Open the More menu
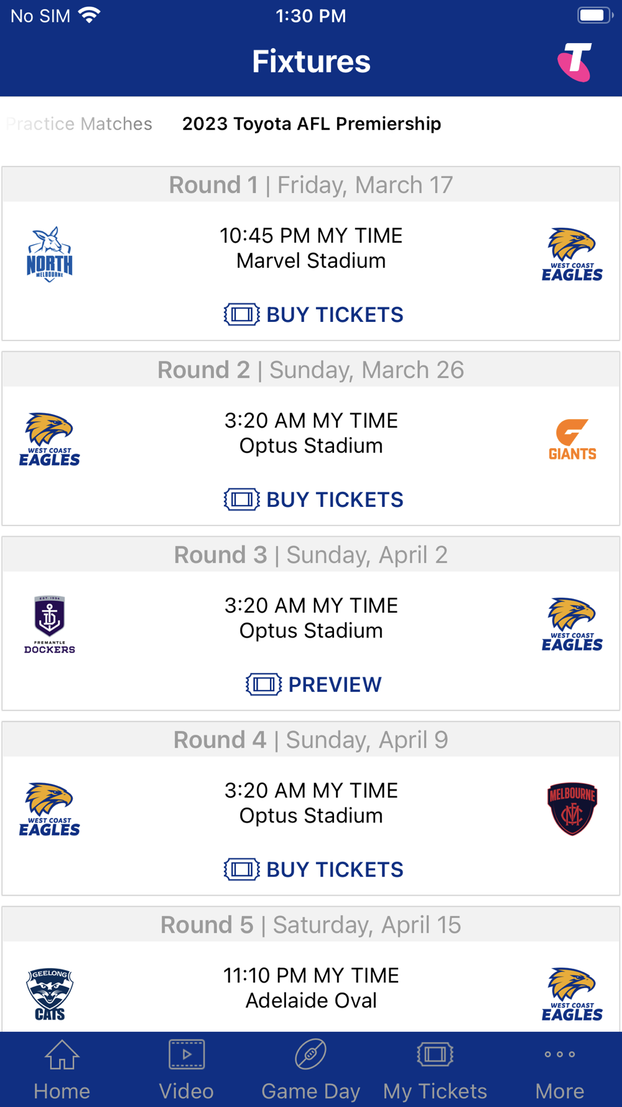The height and width of the screenshot is (1107, 622). click(x=559, y=1070)
